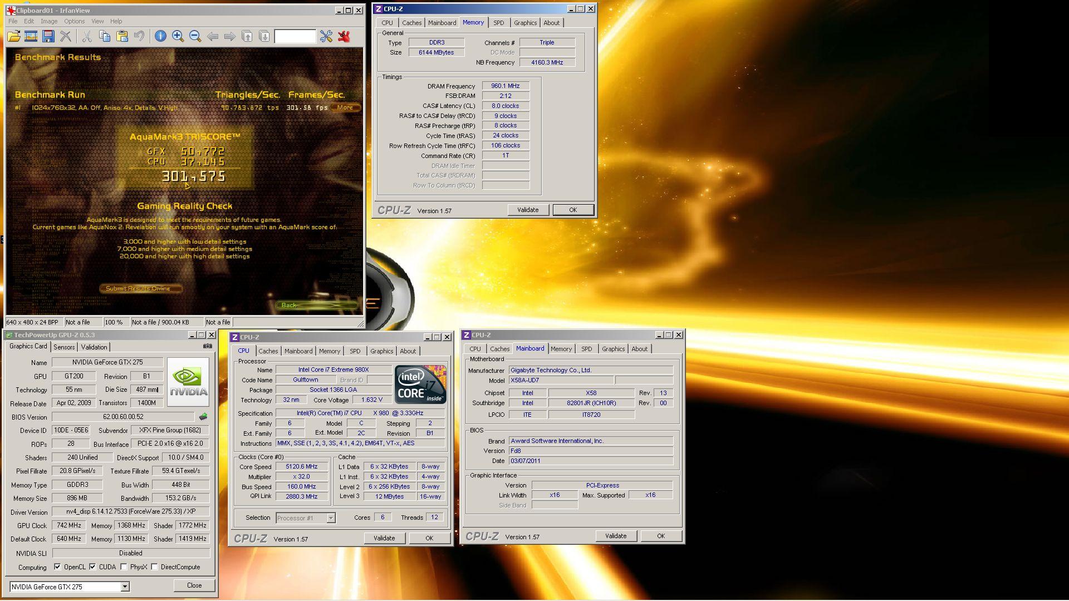This screenshot has height=601, width=1069.
Task: Open the IrfanView View menu
Action: [97, 21]
